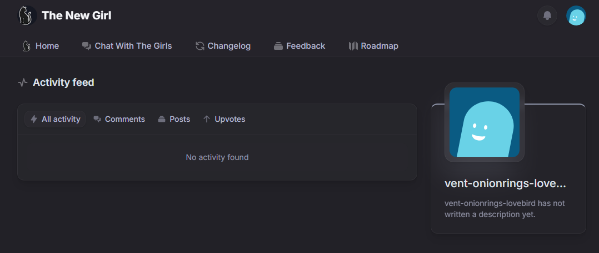Screen dimensions: 599x253
Task: Click the Changelog refresh-arrows icon
Action: pos(200,46)
